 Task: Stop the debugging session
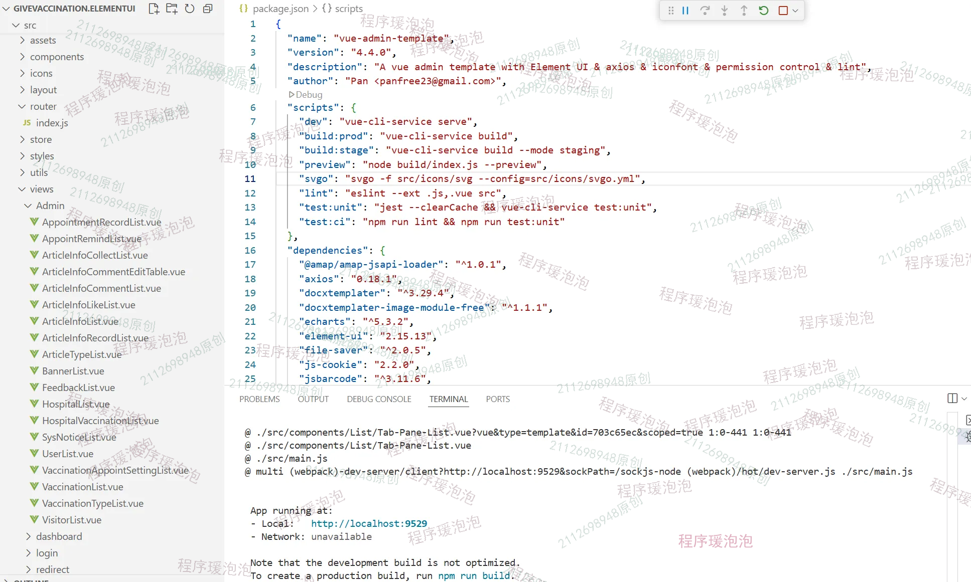(x=783, y=11)
